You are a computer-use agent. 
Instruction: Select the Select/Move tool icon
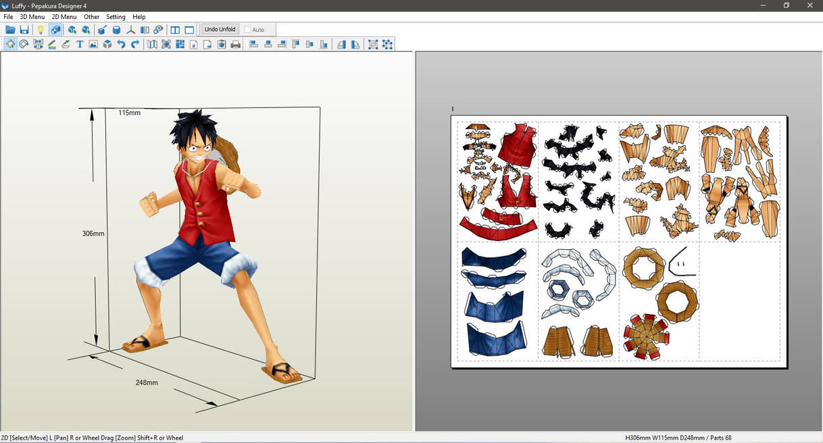[x=11, y=45]
